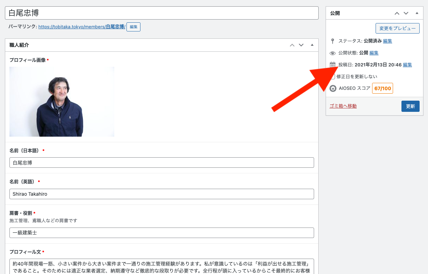
Task: Toggle the 修正日を更新しない checkbox
Action: tap(333, 77)
